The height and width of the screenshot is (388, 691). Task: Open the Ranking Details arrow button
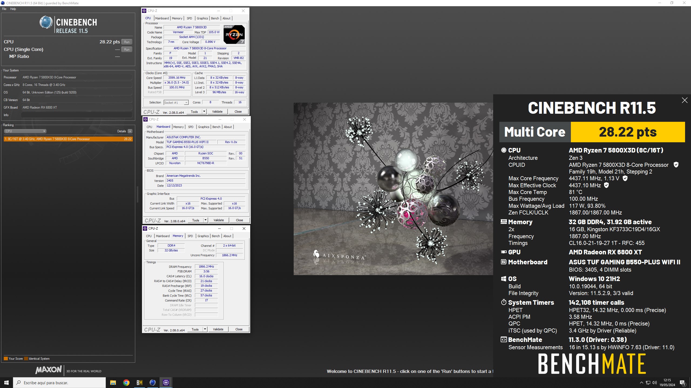(130, 131)
